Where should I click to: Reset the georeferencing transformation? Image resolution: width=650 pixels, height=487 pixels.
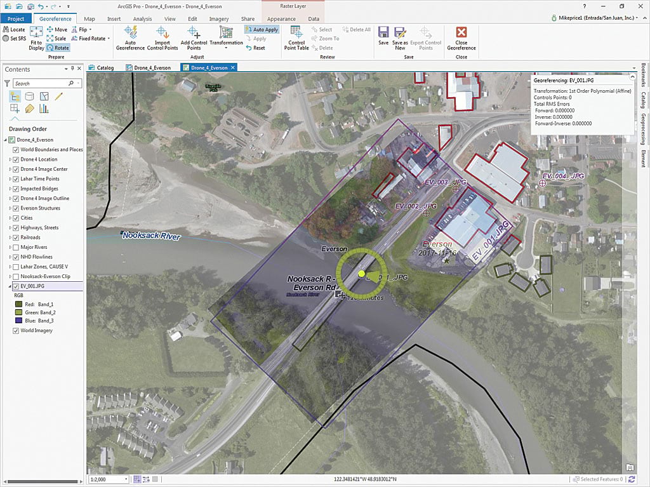pos(255,48)
